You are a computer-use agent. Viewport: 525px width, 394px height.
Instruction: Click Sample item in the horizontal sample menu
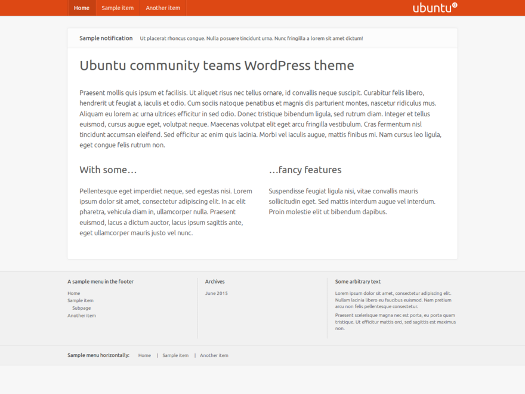pos(175,355)
